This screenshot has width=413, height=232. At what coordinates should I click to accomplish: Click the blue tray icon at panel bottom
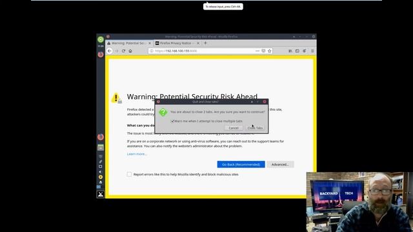pyautogui.click(x=99, y=187)
